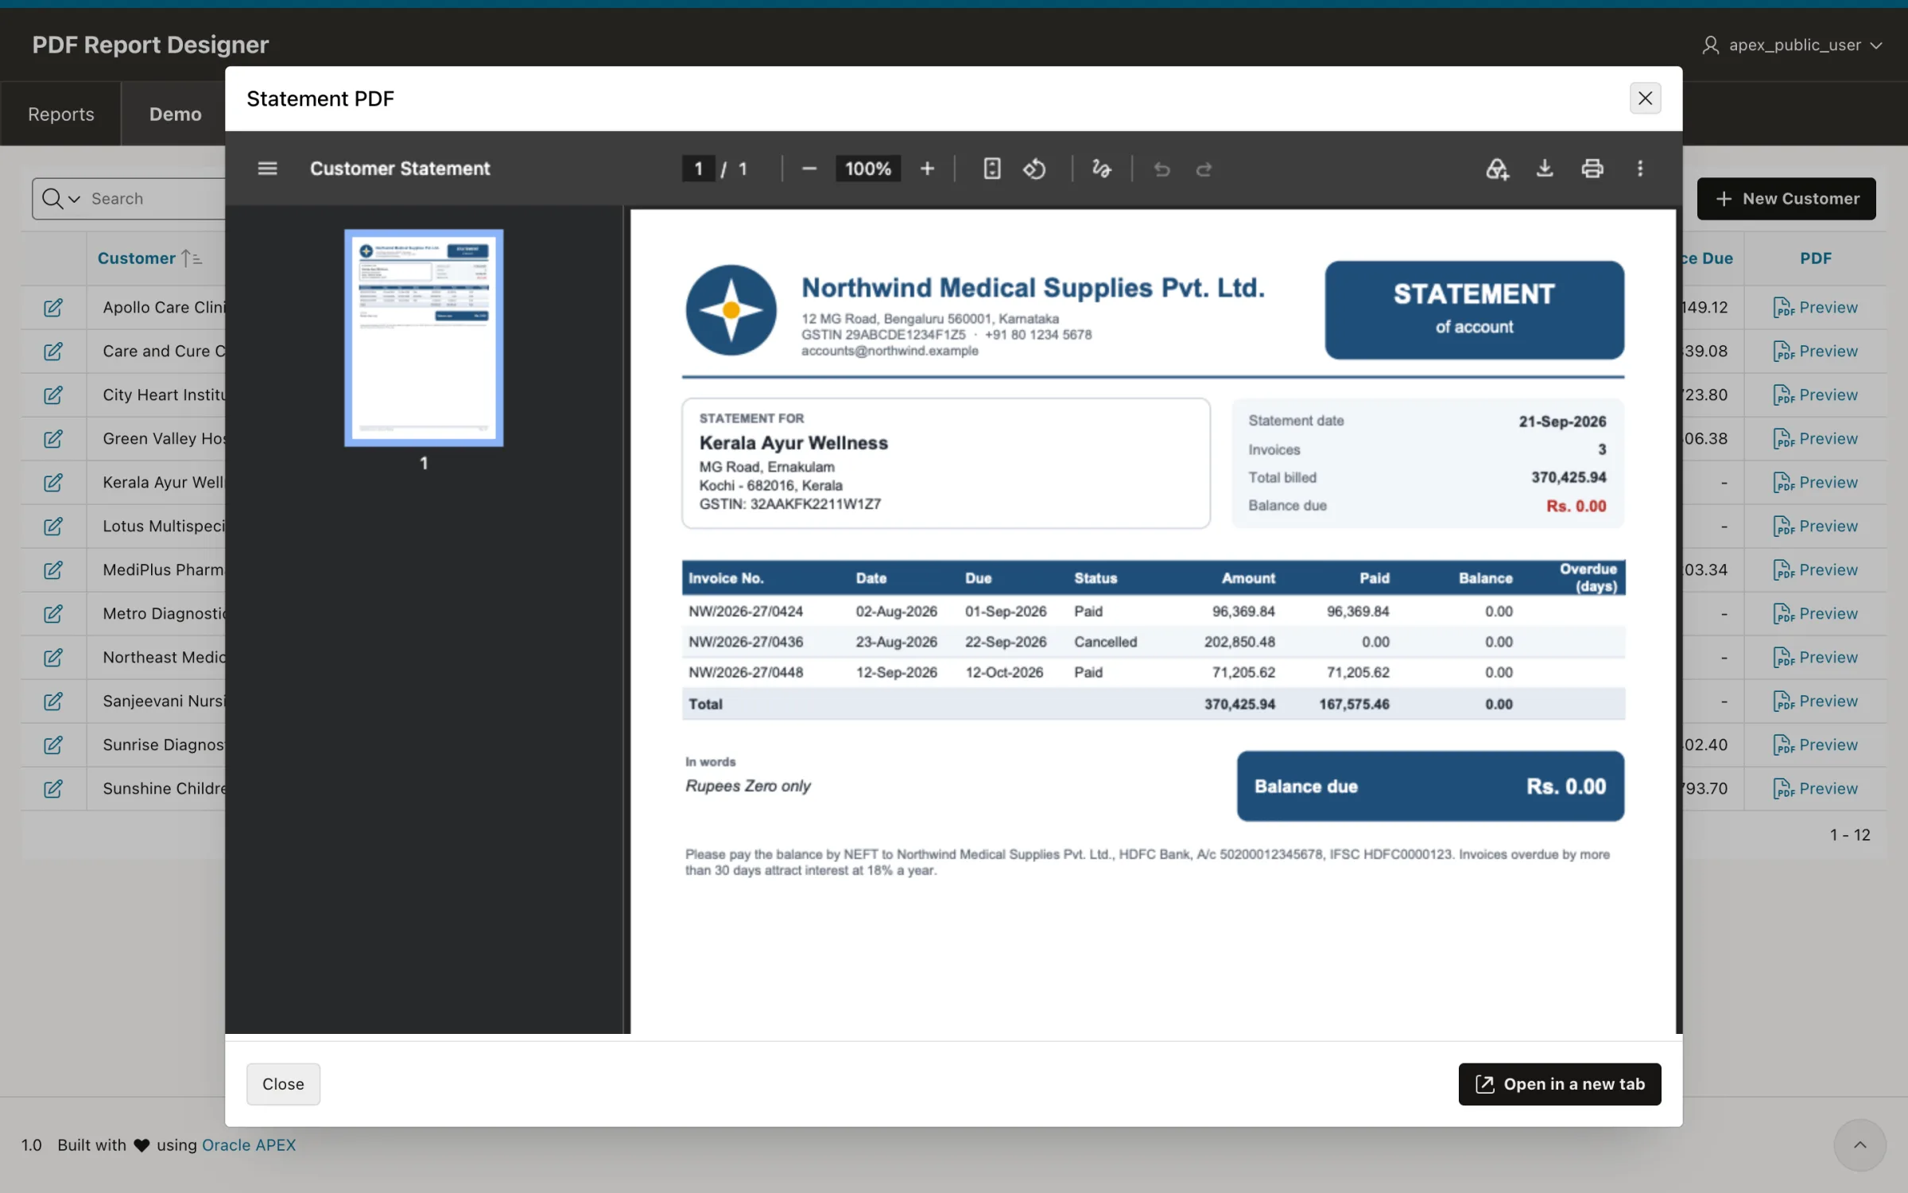Zoom in with the plus icon
Image resolution: width=1908 pixels, height=1193 pixels.
927,169
